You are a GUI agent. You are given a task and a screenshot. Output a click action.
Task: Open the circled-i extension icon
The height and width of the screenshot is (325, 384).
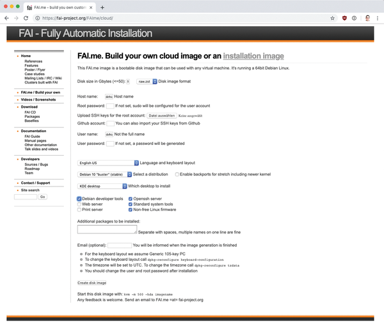coord(354,18)
